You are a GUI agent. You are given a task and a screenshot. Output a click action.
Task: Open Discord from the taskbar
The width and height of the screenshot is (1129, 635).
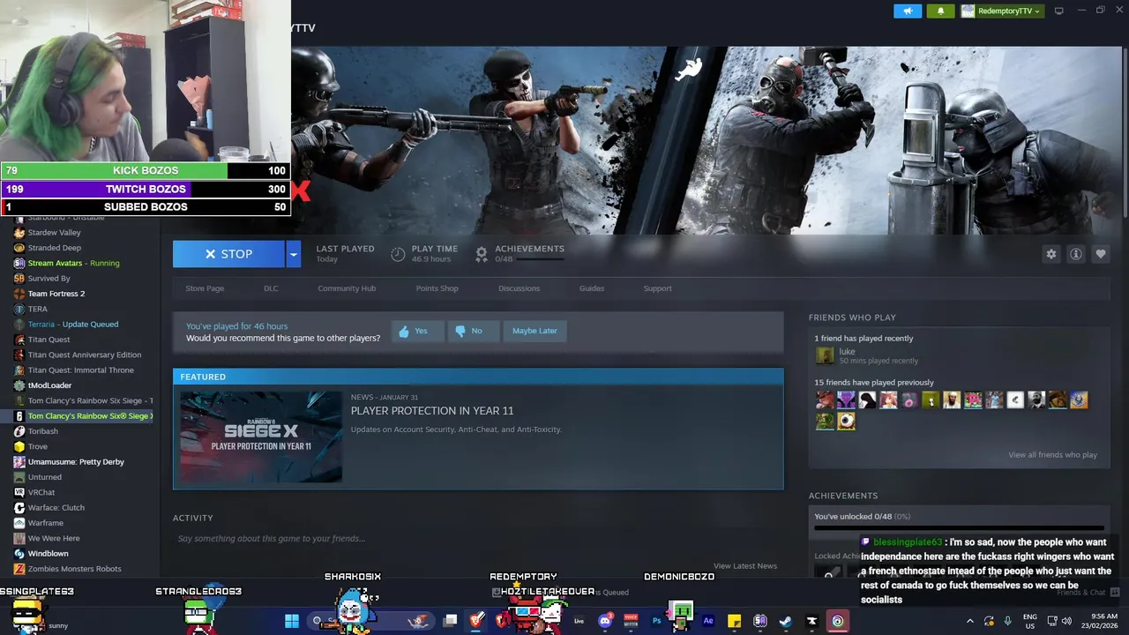(605, 621)
